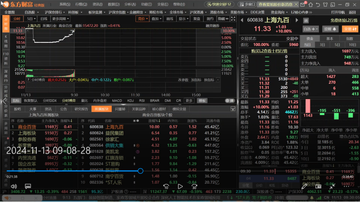Click the multi-window 多窗口 button

point(247,4)
